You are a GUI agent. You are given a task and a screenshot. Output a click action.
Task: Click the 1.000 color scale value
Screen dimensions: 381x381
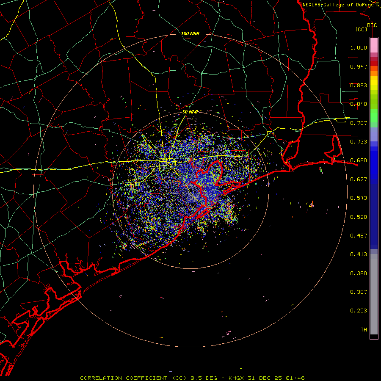(x=359, y=47)
